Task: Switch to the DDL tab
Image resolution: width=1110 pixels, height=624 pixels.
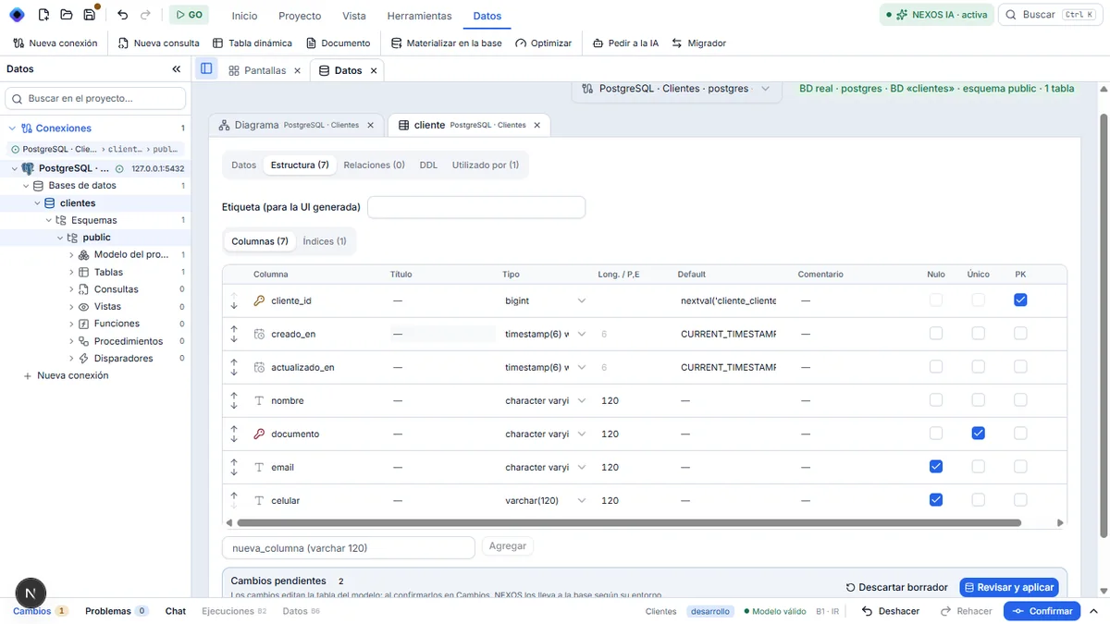Action: point(428,165)
